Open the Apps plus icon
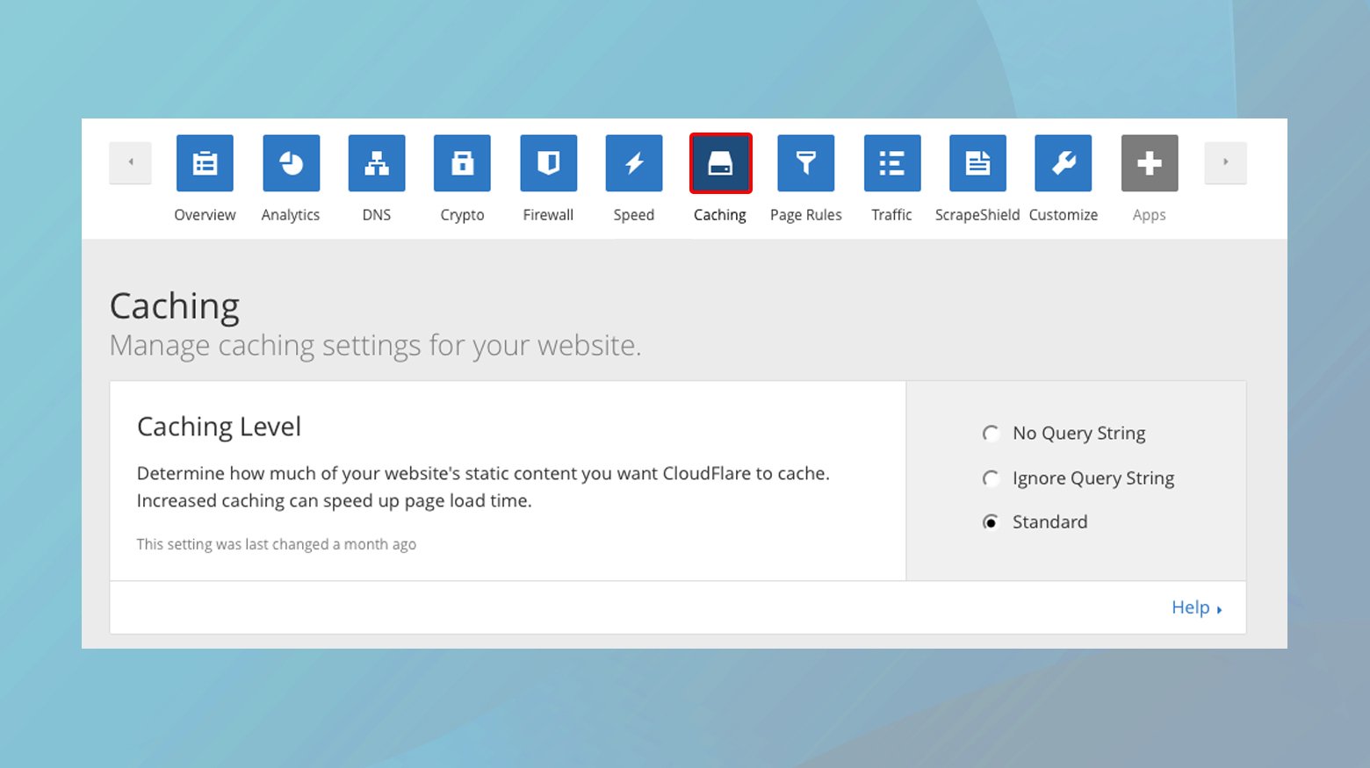 (x=1149, y=163)
